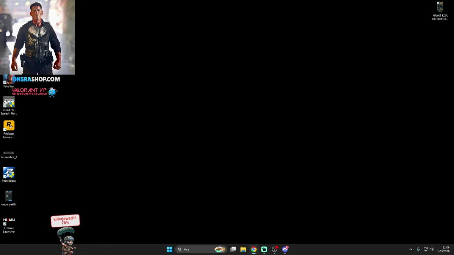The width and height of the screenshot is (454, 255).
Task: Select the HAYAT KISA VALORANT desktop file
Action: [440, 11]
